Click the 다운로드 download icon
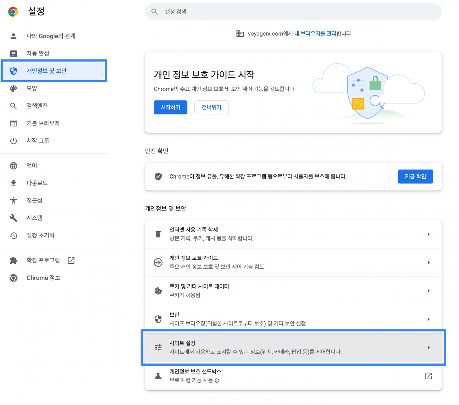The height and width of the screenshot is (405, 459). coord(13,183)
